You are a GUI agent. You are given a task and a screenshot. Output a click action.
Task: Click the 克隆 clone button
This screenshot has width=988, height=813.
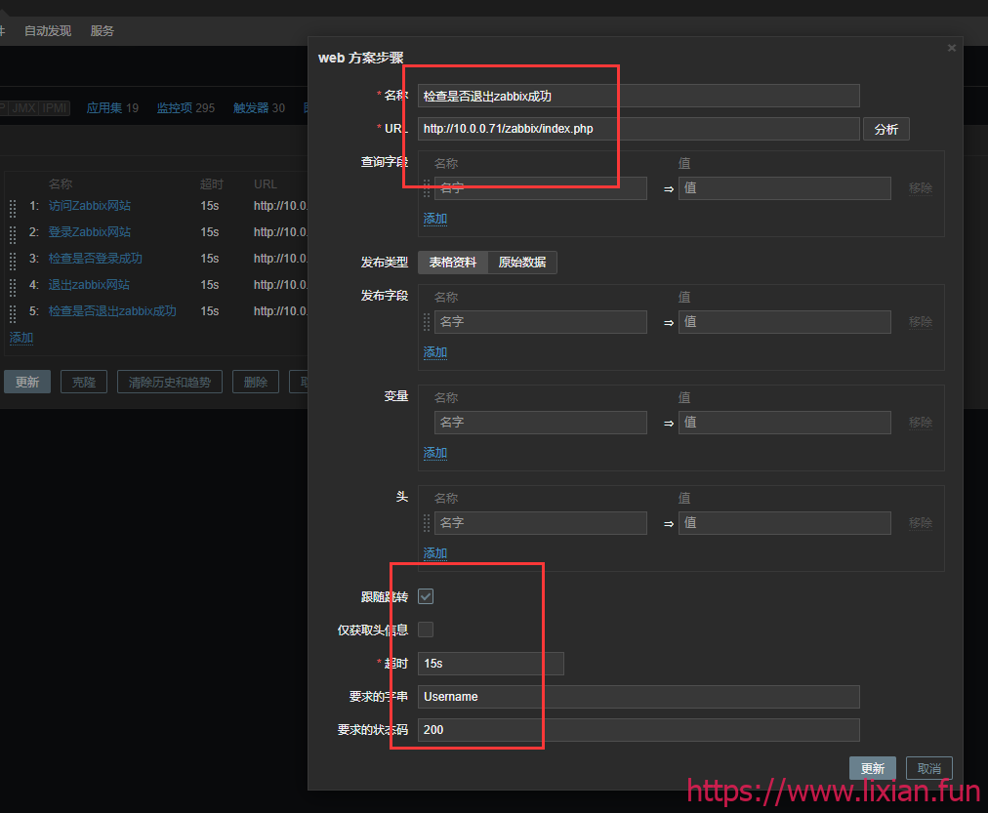click(84, 382)
